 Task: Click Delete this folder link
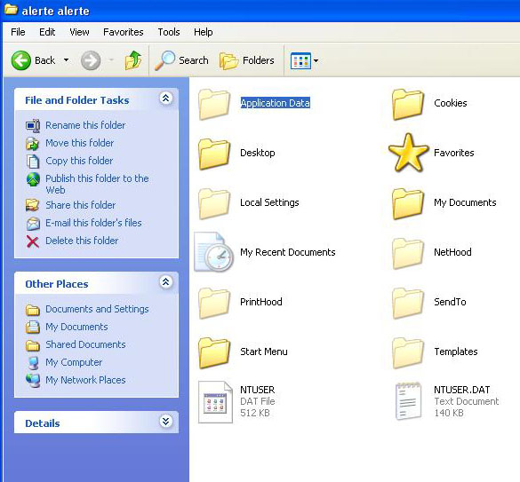(x=82, y=241)
